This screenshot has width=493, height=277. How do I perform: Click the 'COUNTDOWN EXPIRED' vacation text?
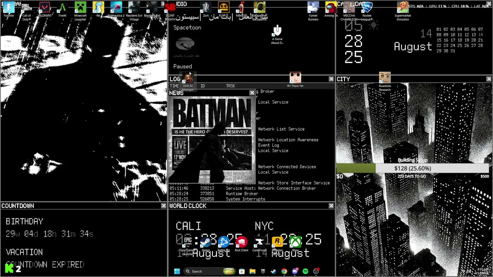45,265
